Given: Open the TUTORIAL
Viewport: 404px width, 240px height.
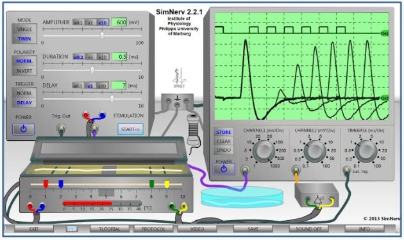Looking at the screenshot, I should 110,228.
